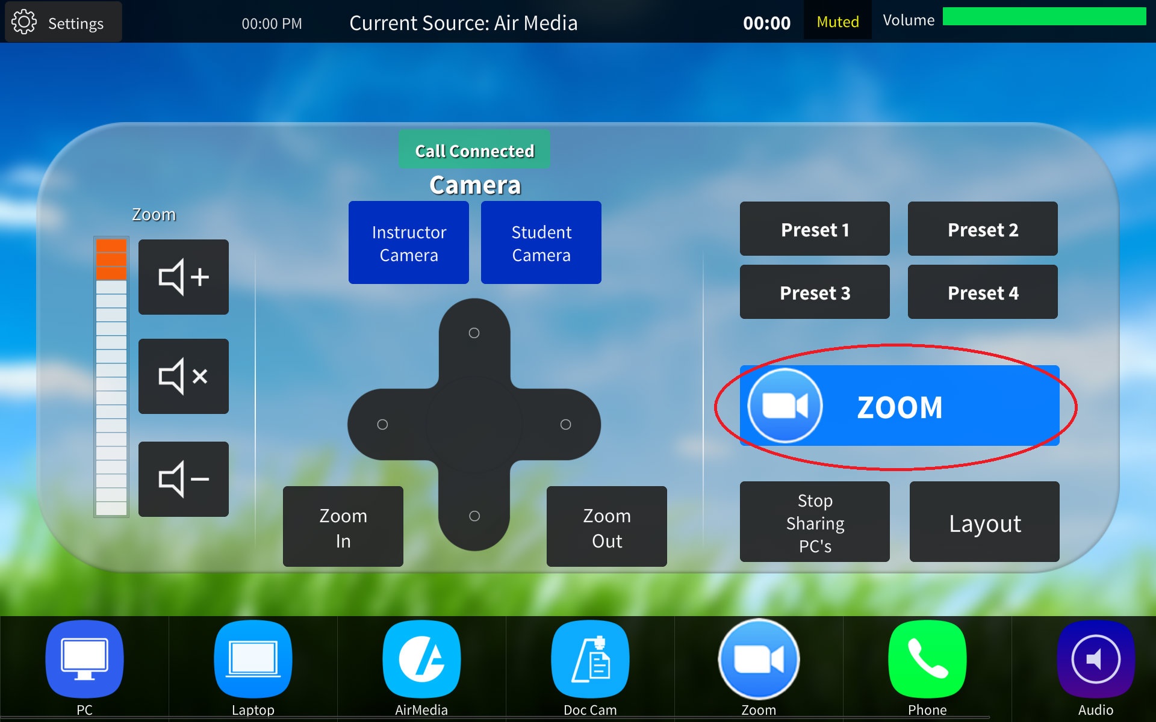Open the Phone dialer icon
This screenshot has height=722, width=1156.
click(x=927, y=659)
